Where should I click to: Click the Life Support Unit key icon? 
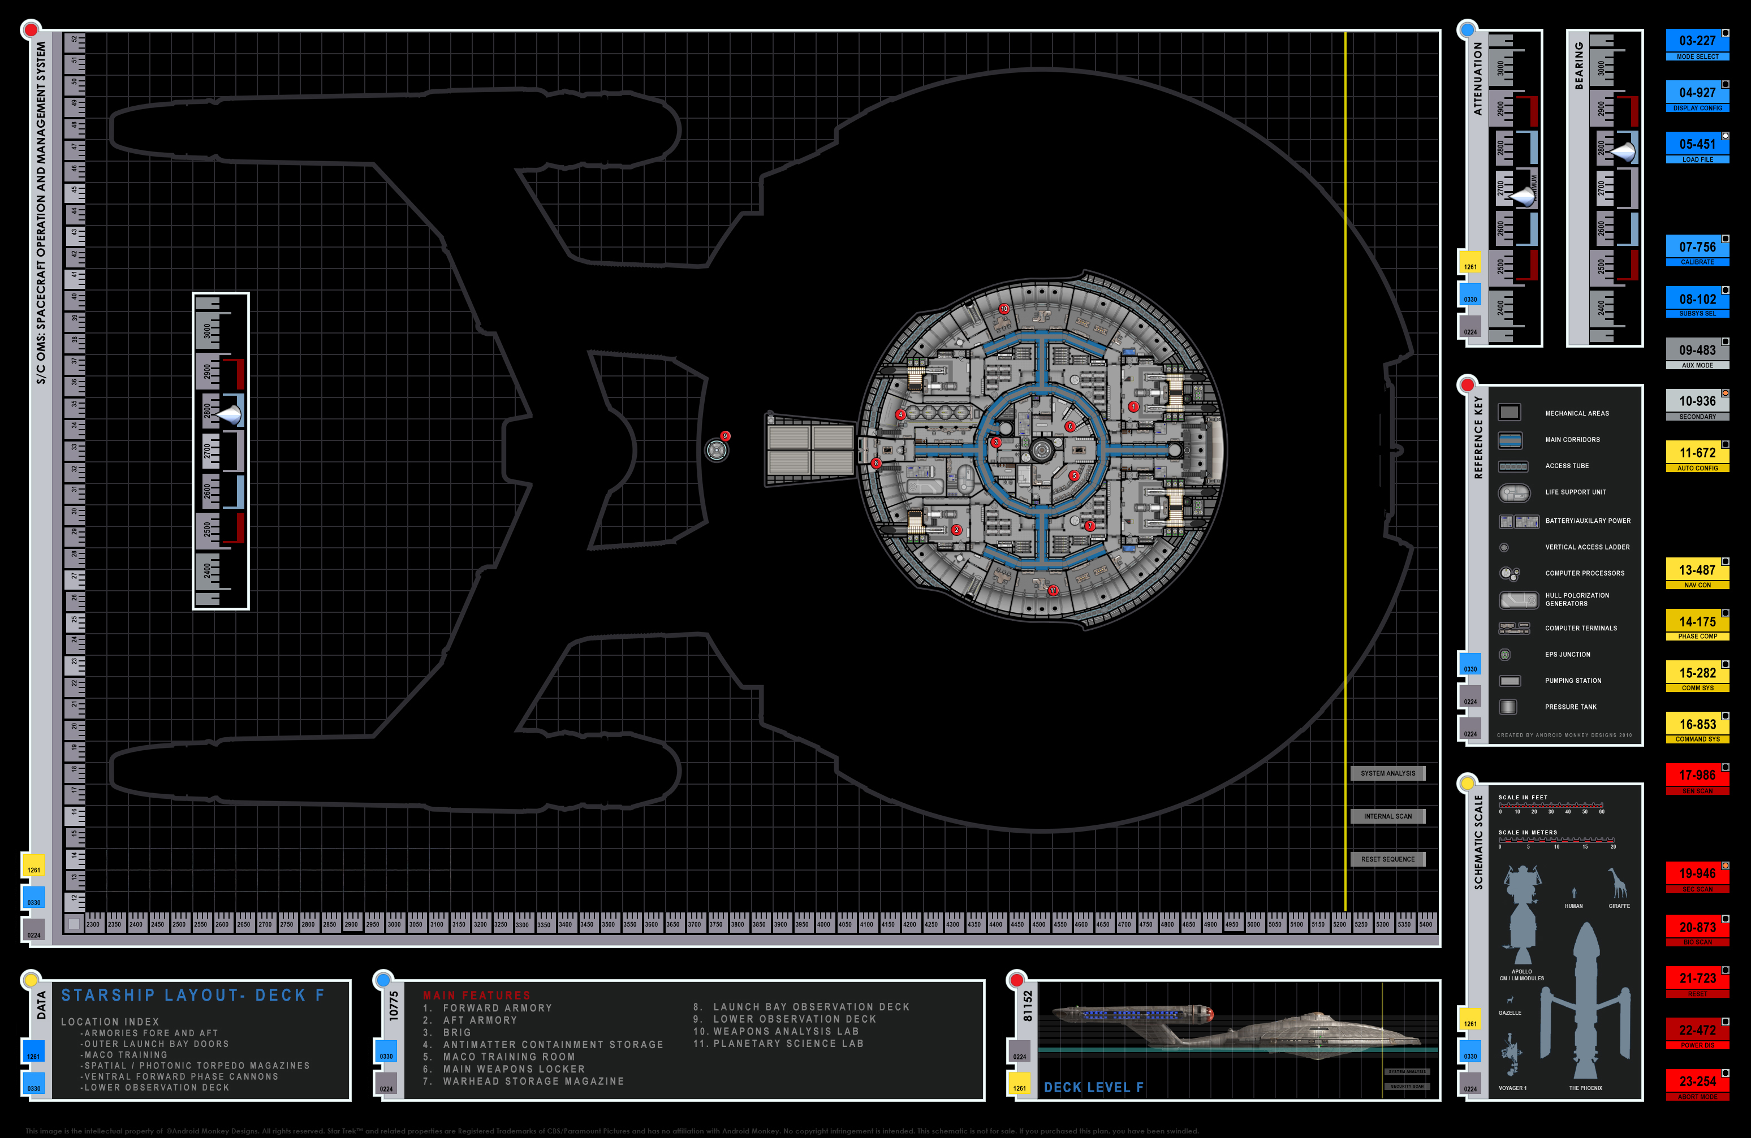(1513, 492)
